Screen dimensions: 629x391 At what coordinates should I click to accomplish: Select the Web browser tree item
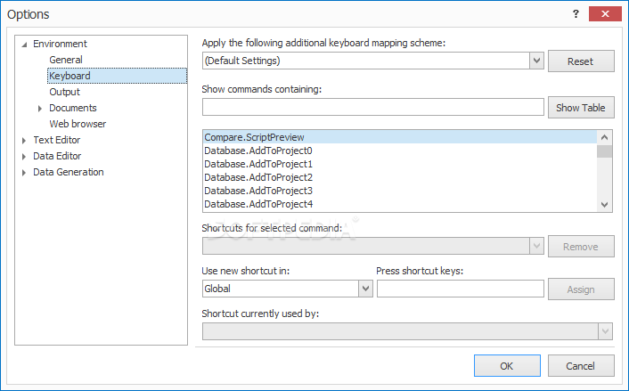click(x=78, y=124)
